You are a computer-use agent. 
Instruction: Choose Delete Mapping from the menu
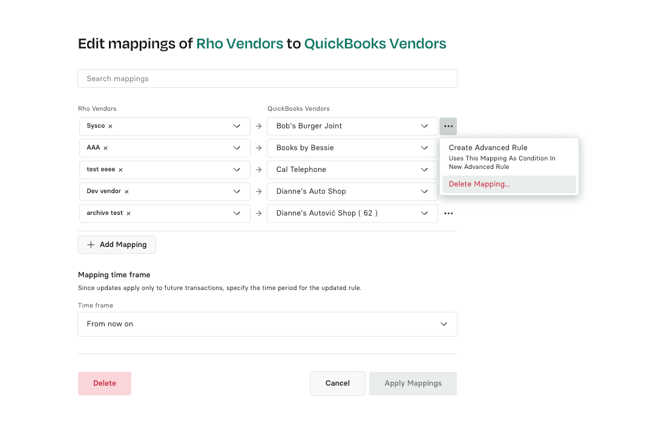point(479,184)
